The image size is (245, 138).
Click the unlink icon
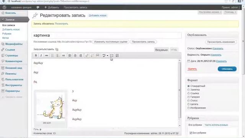click(x=92, y=55)
